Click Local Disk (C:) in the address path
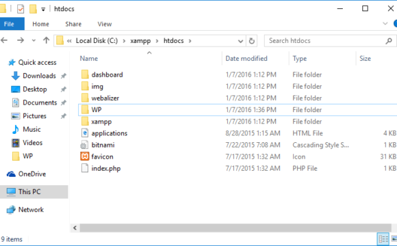397x246 pixels. pos(97,41)
